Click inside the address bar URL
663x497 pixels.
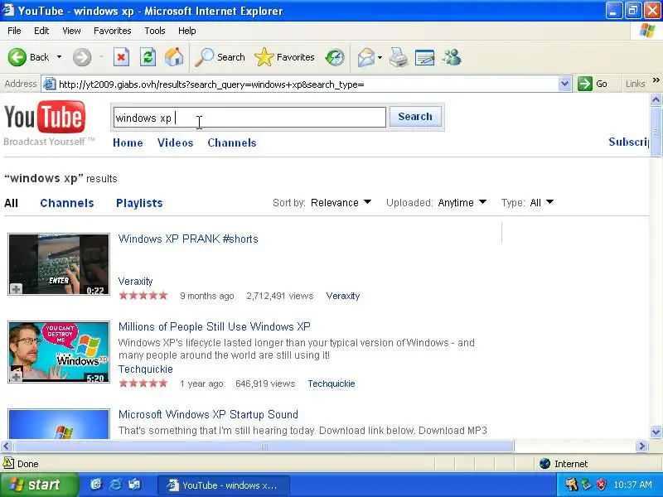click(x=211, y=84)
